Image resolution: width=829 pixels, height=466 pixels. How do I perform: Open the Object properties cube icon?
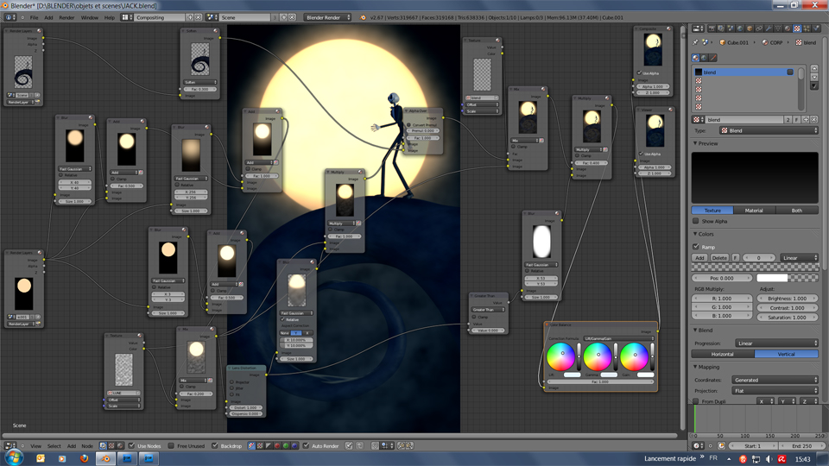coord(750,28)
